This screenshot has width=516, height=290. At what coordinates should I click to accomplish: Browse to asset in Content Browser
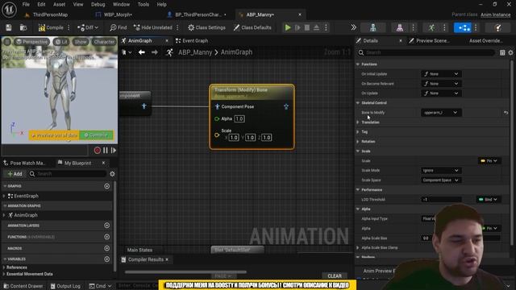pos(23,27)
